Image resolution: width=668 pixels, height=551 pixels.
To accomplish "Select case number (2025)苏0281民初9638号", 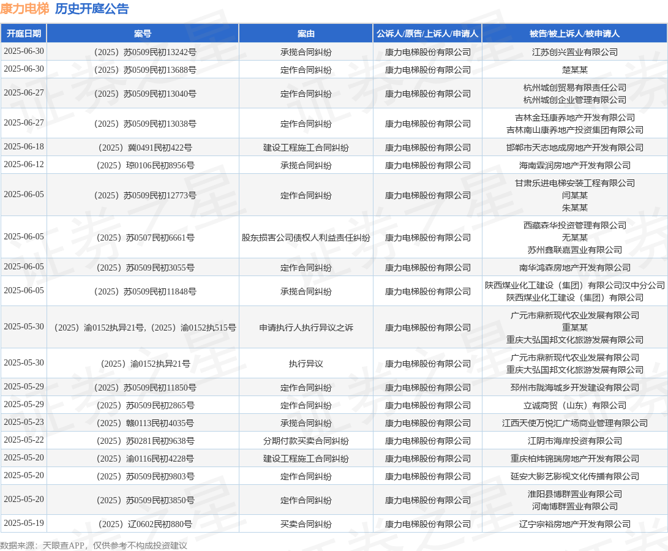I will click(145, 441).
